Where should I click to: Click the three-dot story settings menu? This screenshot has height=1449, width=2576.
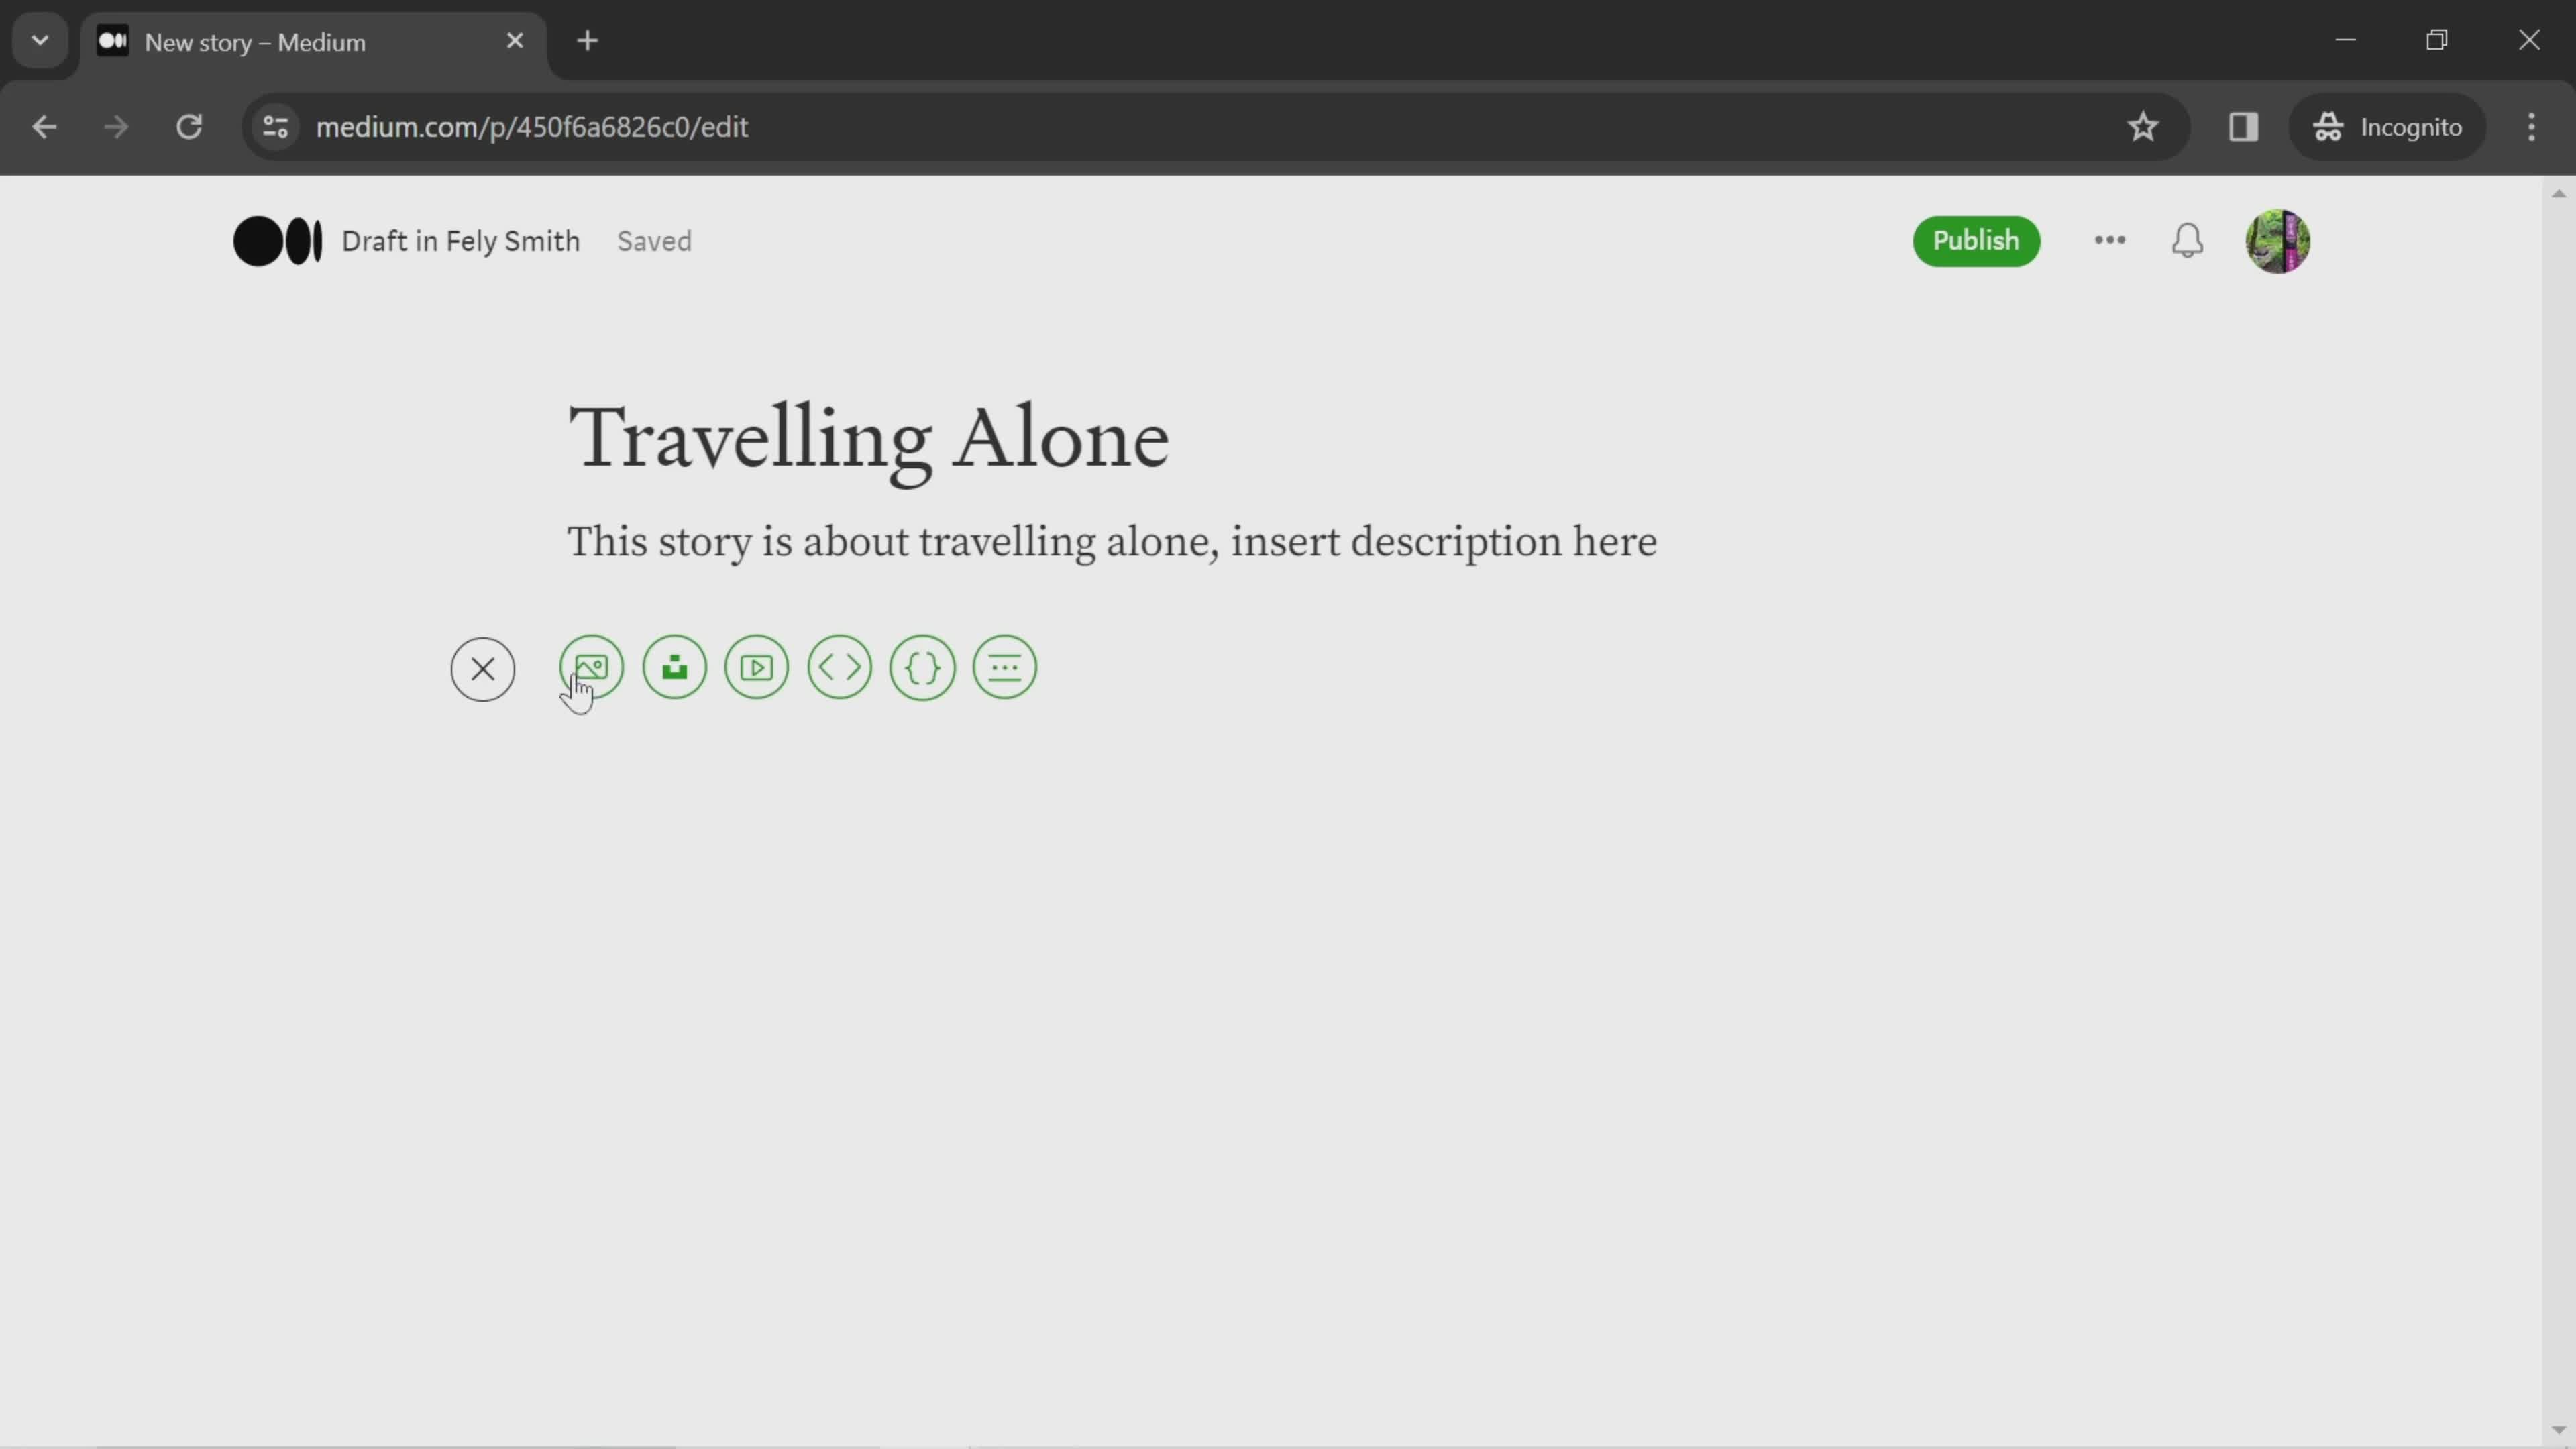(2109, 241)
